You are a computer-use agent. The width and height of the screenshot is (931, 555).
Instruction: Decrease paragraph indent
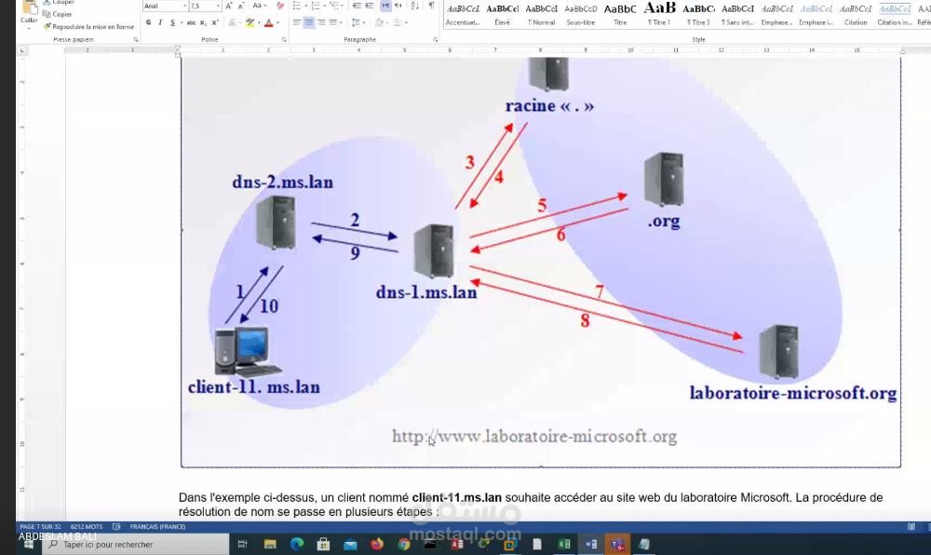pyautogui.click(x=357, y=6)
